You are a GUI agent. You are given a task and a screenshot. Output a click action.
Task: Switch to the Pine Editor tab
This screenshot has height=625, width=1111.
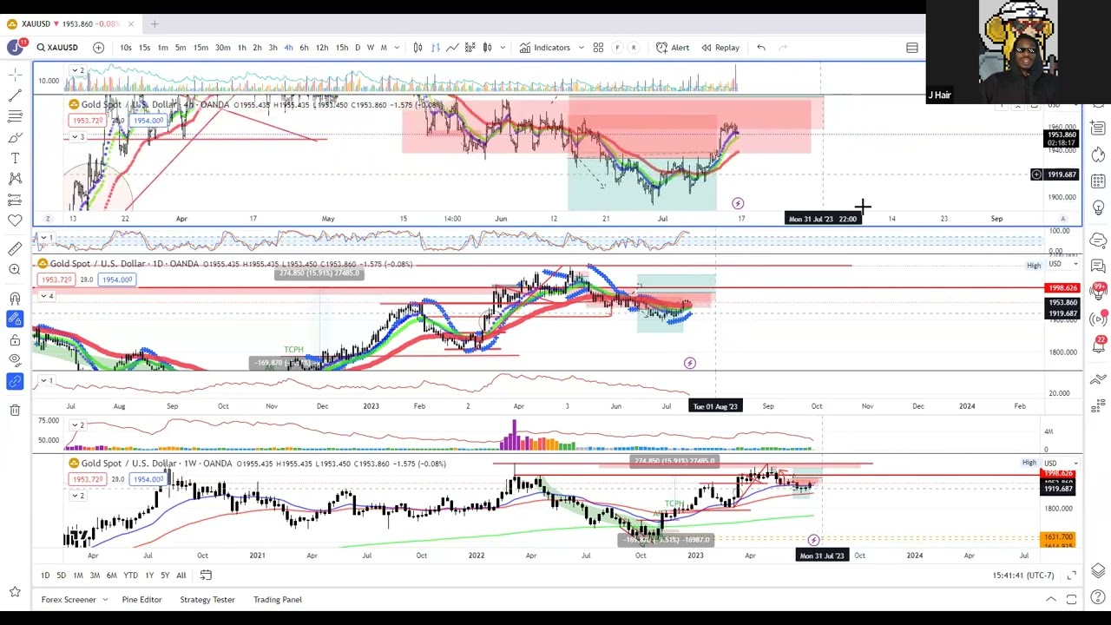coord(141,600)
